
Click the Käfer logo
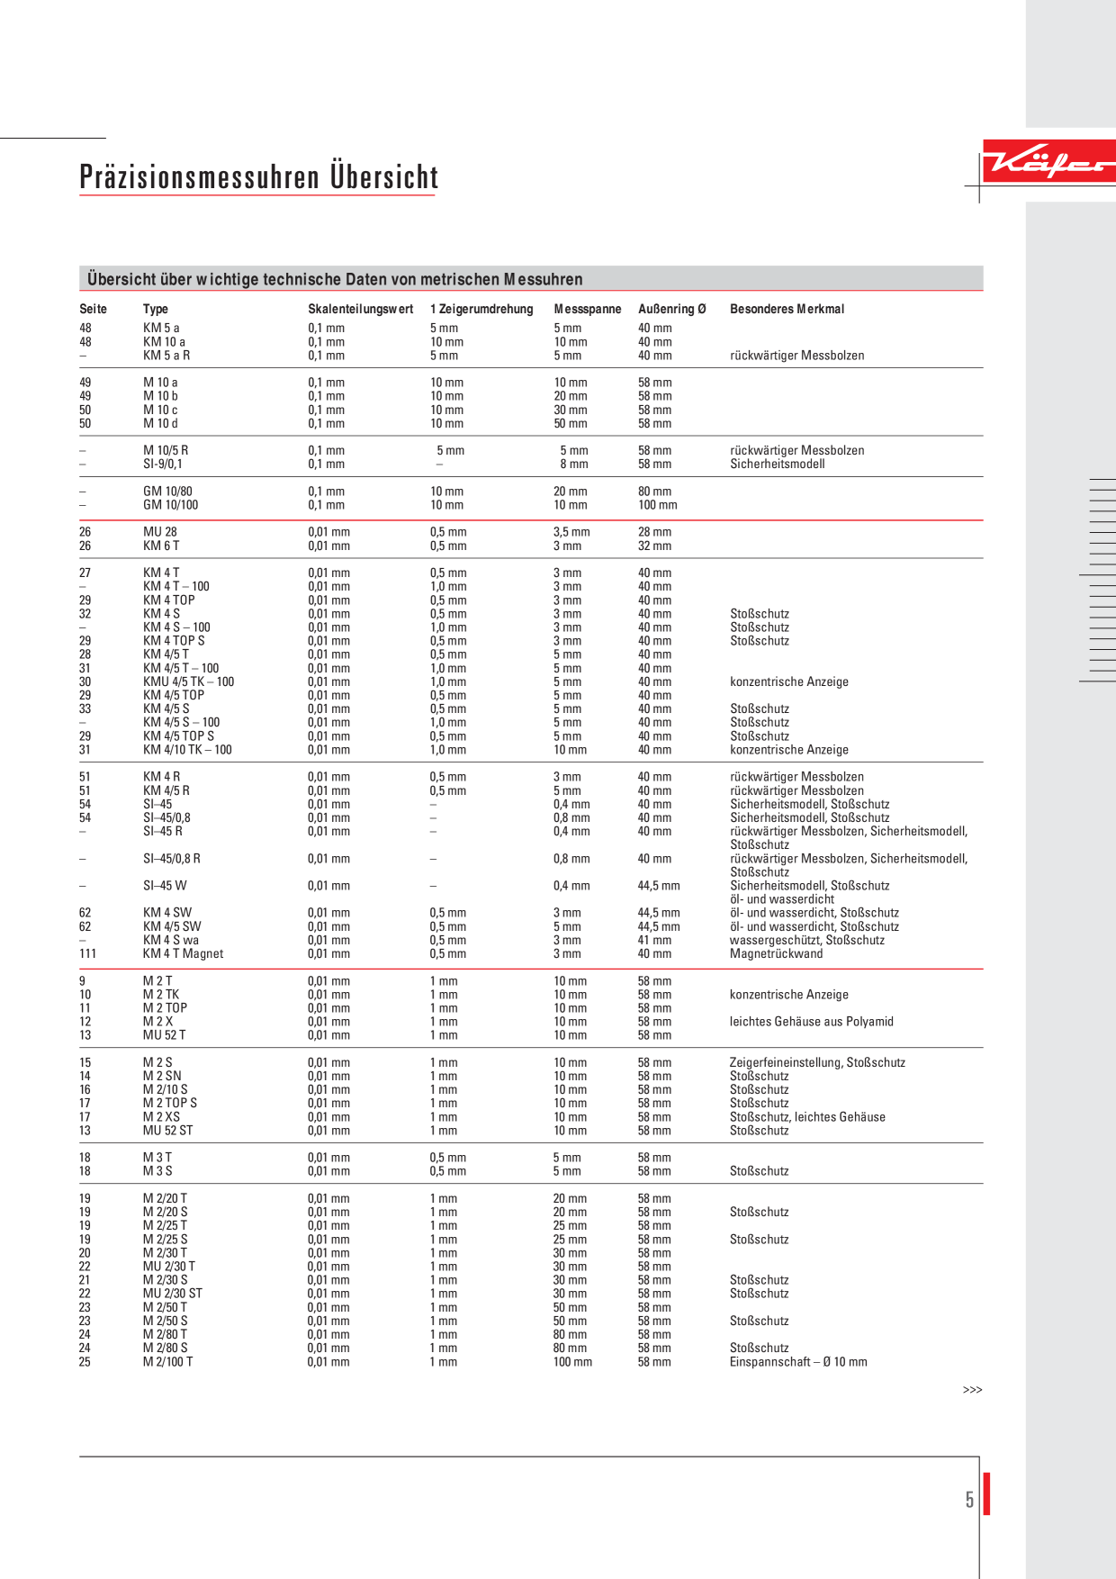(1048, 162)
